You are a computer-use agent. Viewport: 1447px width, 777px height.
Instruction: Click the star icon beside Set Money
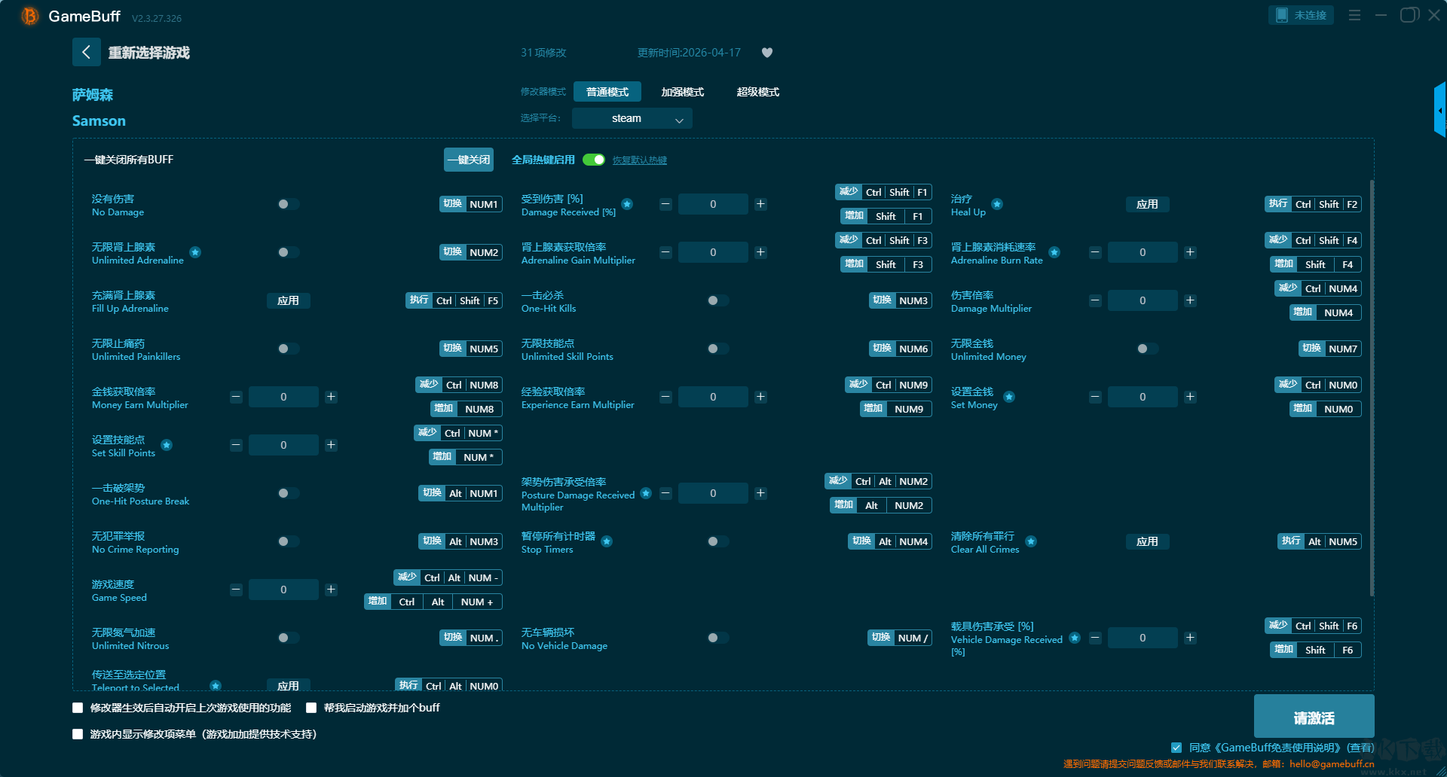[1009, 397]
